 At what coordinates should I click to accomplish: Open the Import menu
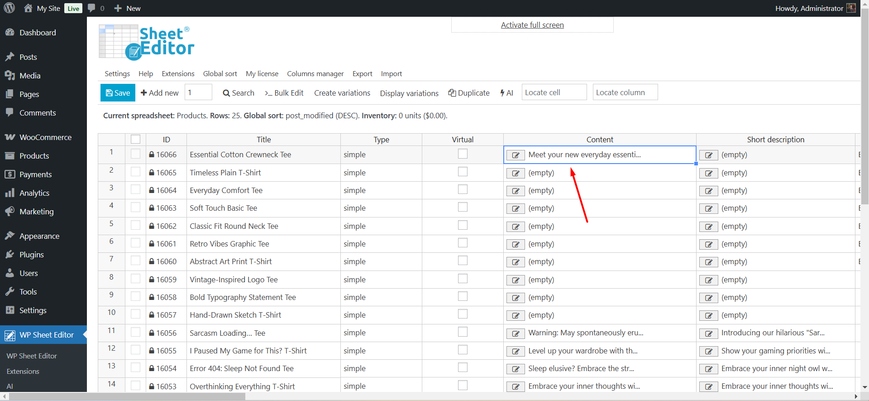(x=392, y=73)
